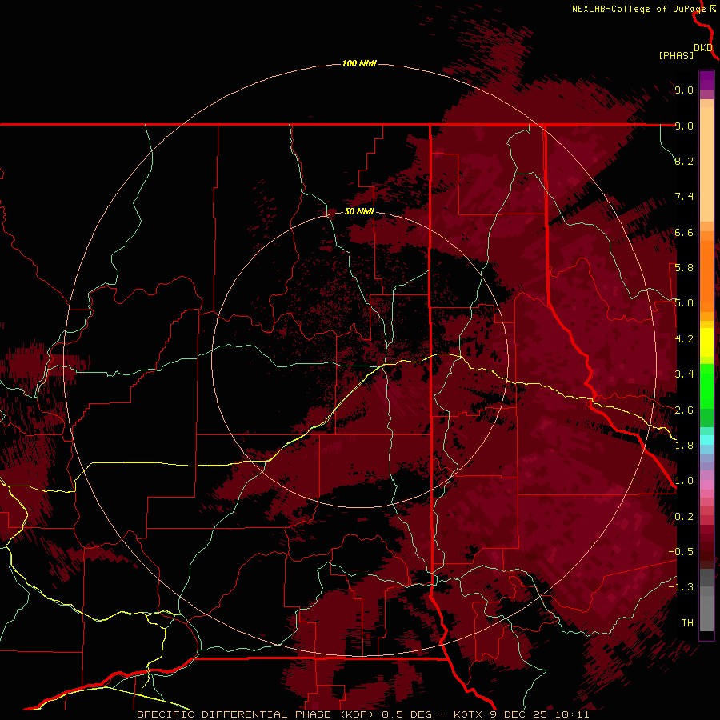Click the 100 NMI range ring label

pyautogui.click(x=359, y=63)
